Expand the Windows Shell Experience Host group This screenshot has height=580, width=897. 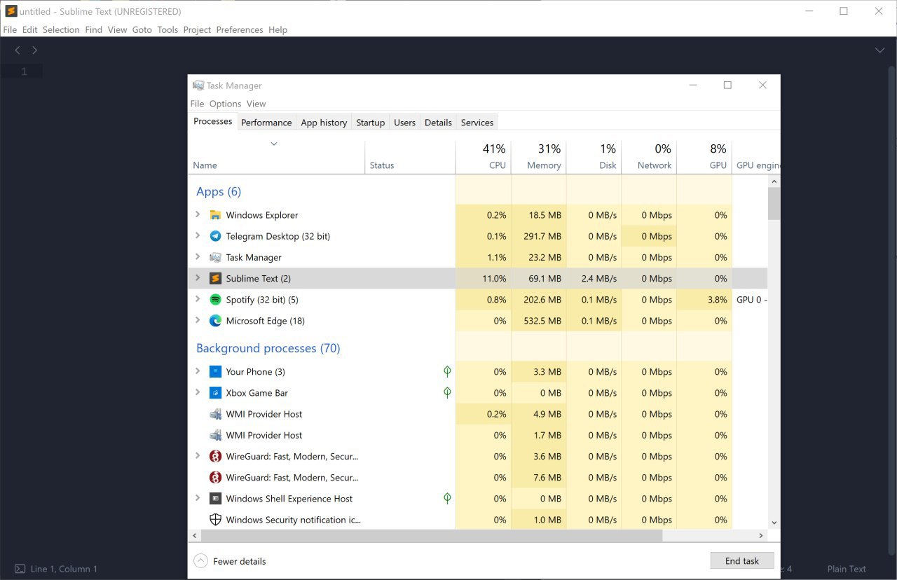coord(198,499)
